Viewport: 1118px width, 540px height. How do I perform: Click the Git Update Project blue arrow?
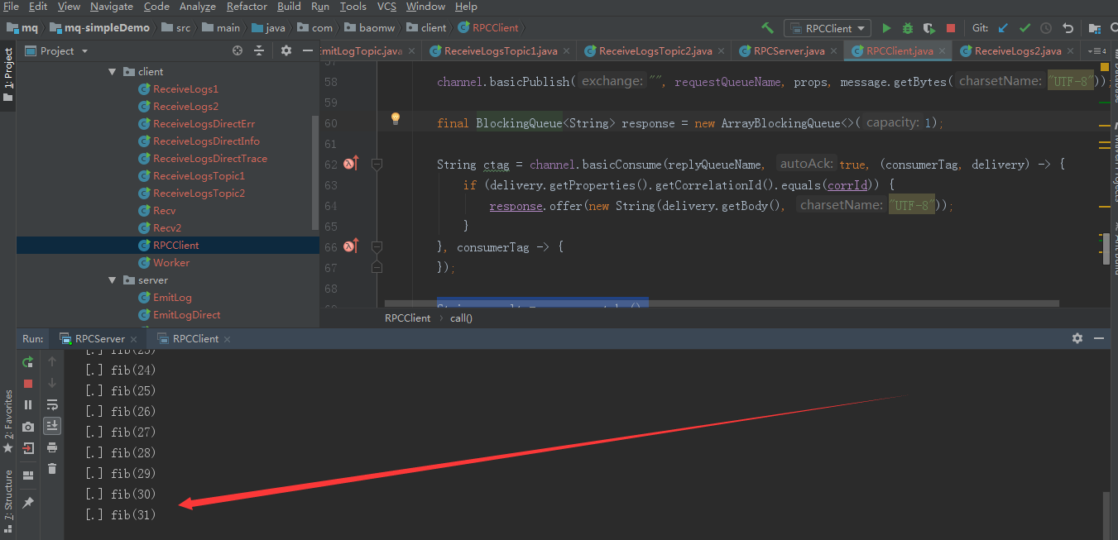coord(1003,28)
